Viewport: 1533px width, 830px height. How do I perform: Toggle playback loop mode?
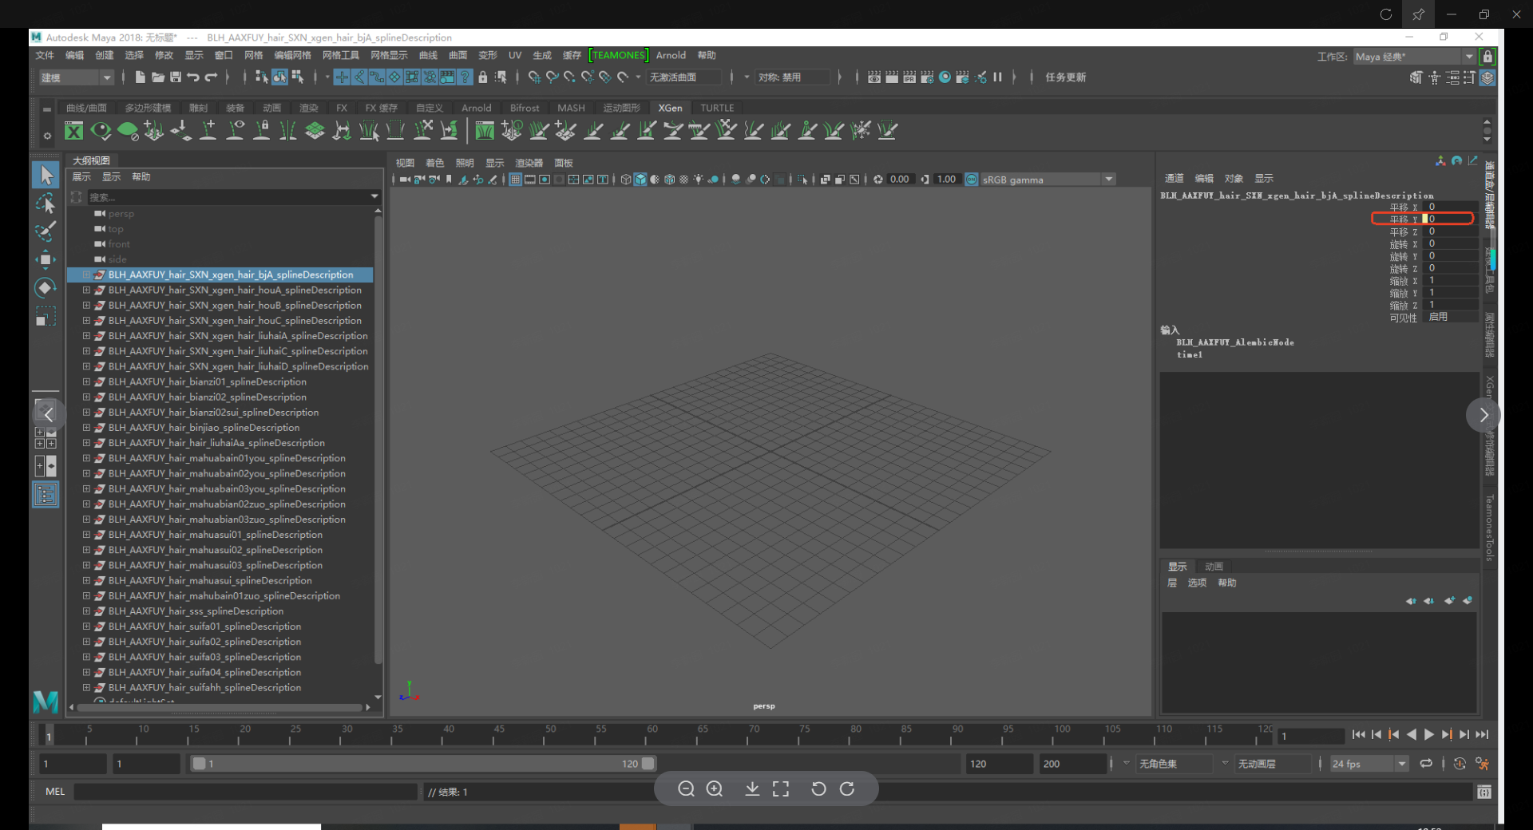click(1426, 764)
